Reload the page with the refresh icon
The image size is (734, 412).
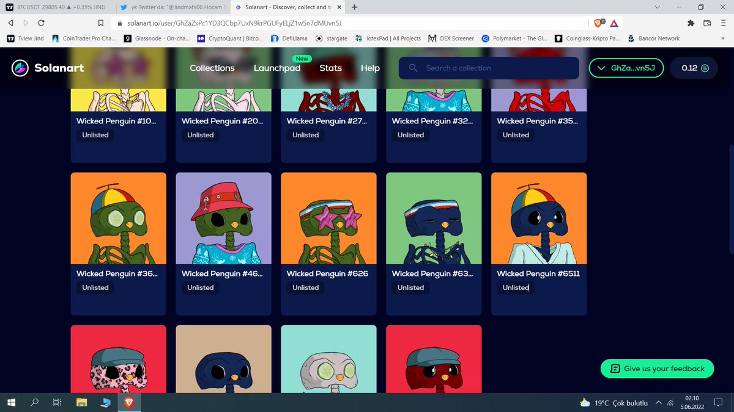pos(41,23)
